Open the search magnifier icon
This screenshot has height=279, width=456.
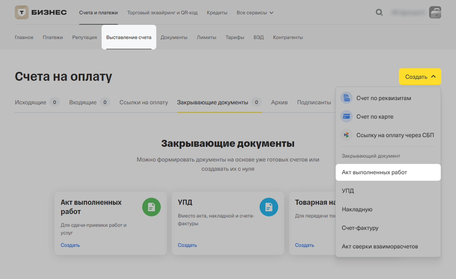tap(379, 12)
